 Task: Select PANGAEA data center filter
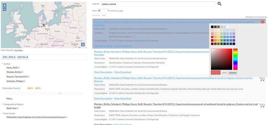pos(36,117)
